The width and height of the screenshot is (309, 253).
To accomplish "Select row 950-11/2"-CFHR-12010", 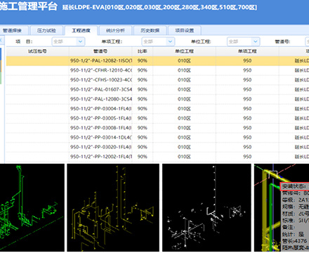I will 157,70.
